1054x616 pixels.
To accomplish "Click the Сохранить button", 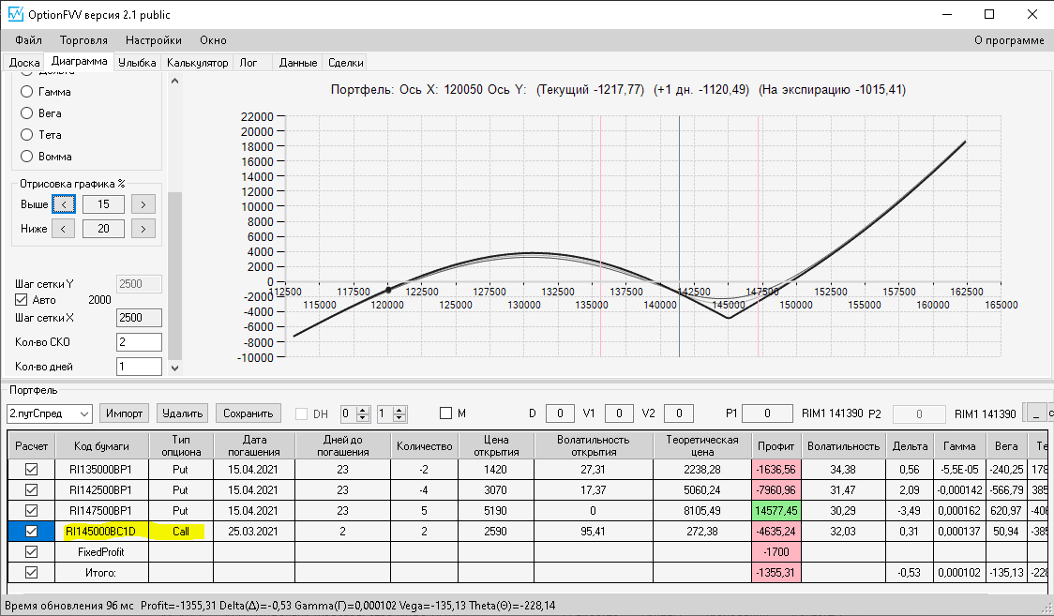I will (248, 413).
